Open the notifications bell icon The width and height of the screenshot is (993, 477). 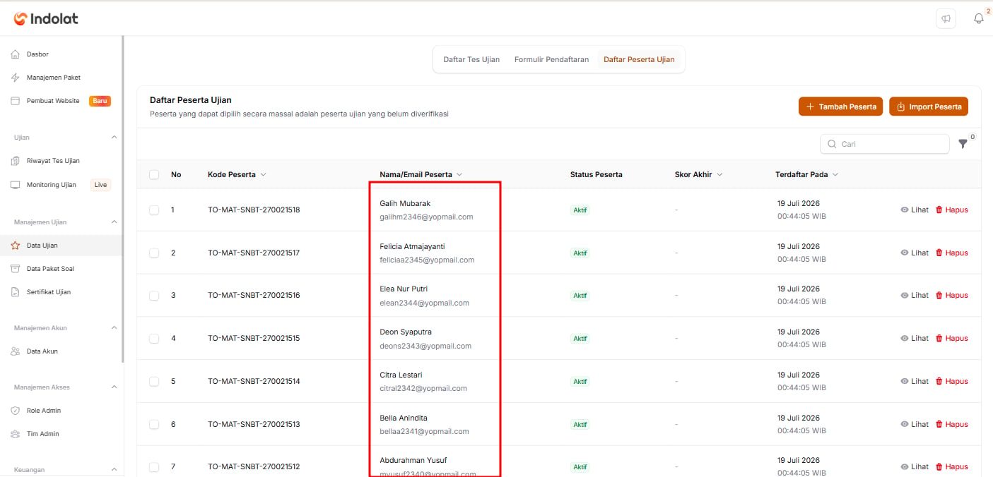979,19
